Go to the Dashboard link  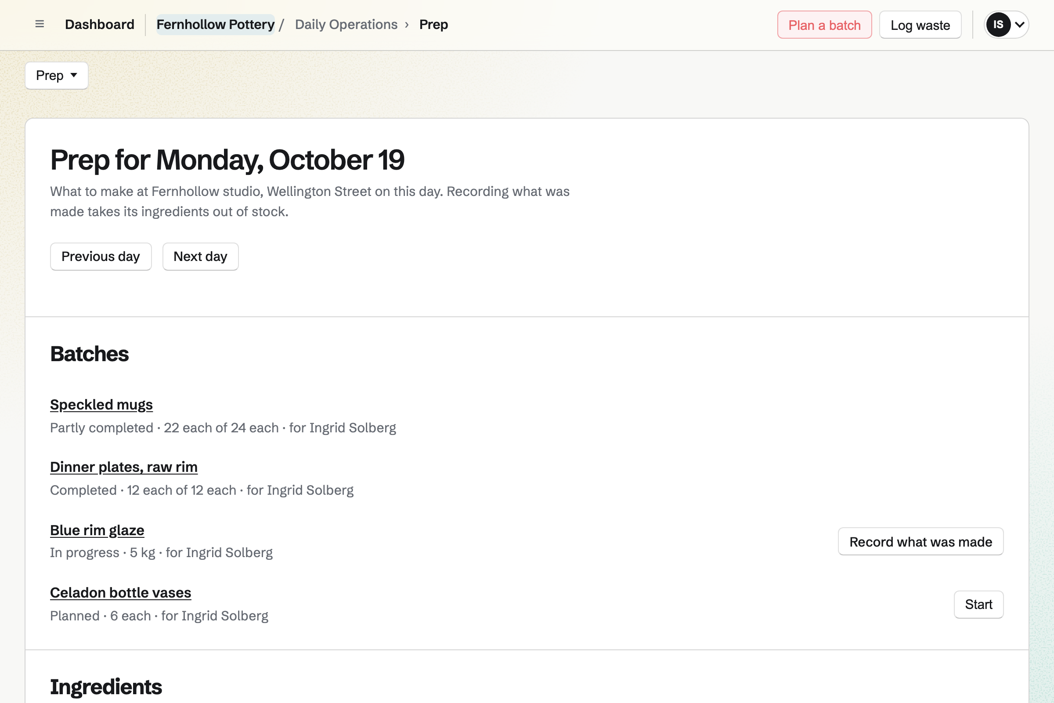(100, 24)
